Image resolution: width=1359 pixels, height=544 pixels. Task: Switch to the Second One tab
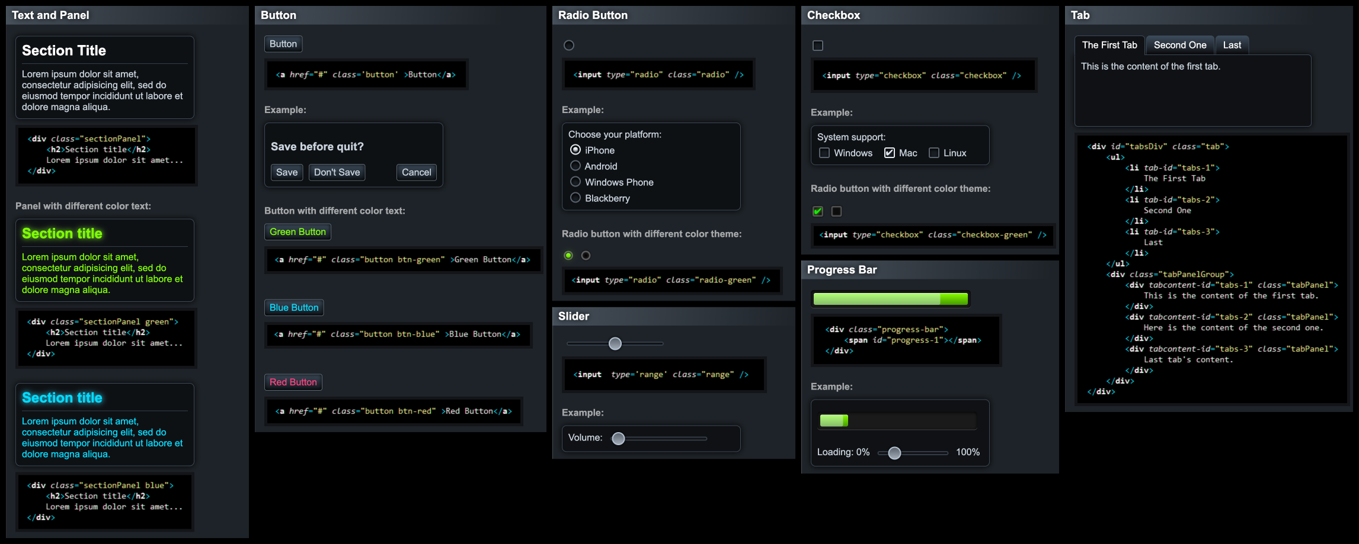(1179, 45)
